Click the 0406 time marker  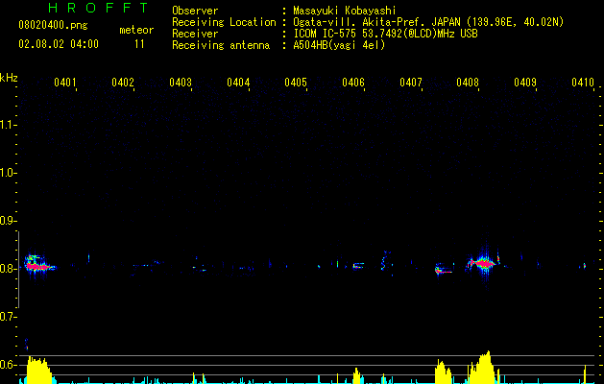(x=353, y=83)
